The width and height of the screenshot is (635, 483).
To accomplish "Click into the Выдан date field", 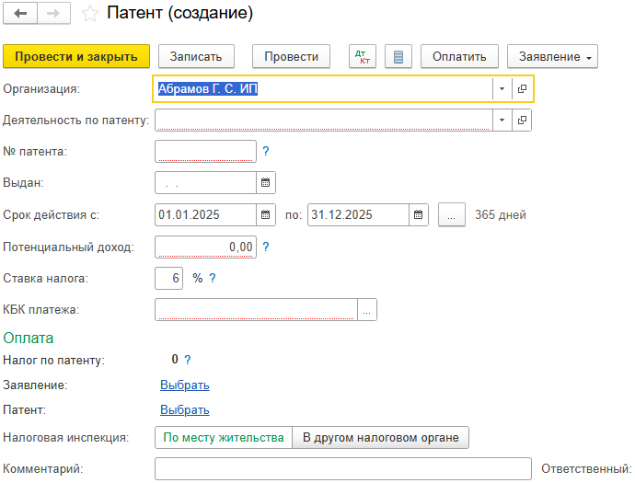I will [206, 183].
